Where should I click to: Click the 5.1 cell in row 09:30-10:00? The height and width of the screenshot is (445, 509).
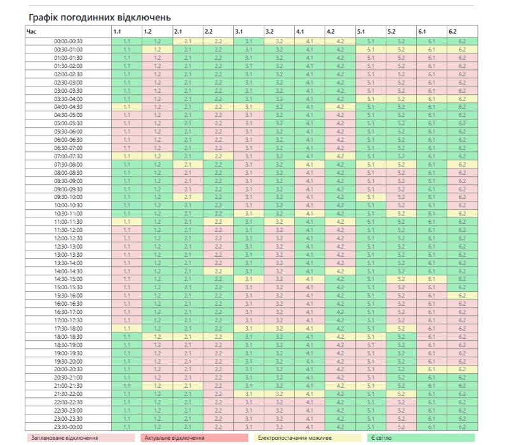click(x=370, y=197)
